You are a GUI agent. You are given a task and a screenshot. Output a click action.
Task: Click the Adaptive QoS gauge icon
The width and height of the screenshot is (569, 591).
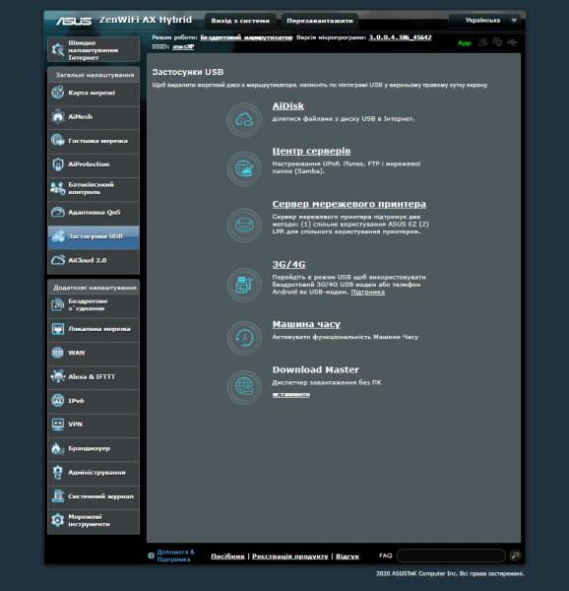pyautogui.click(x=58, y=212)
